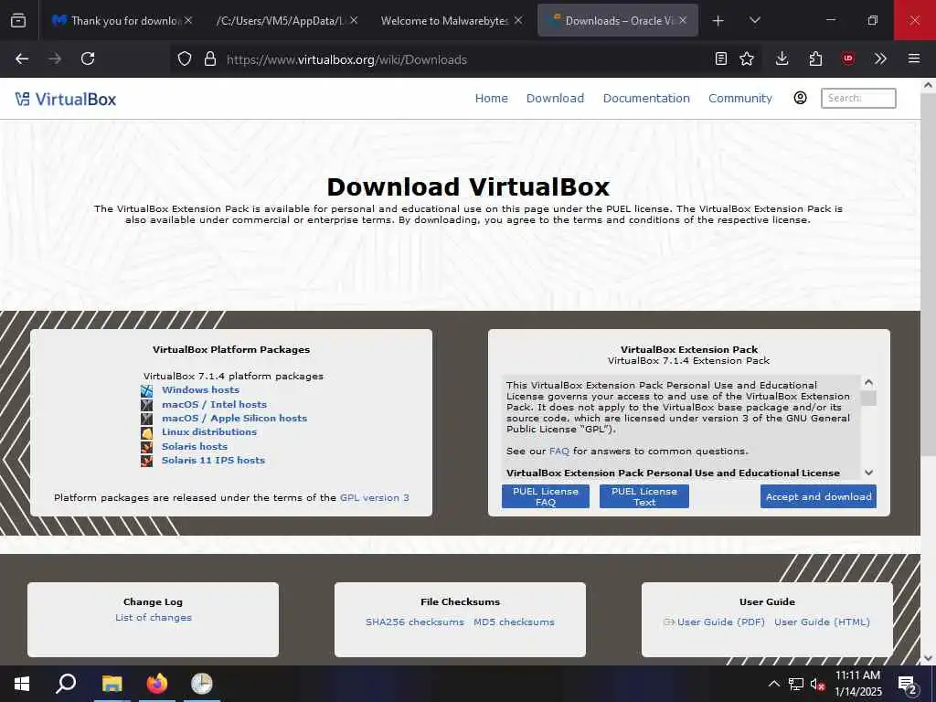Image resolution: width=936 pixels, height=702 pixels.
Task: Open tracking protection shield icon
Action: pos(185,58)
